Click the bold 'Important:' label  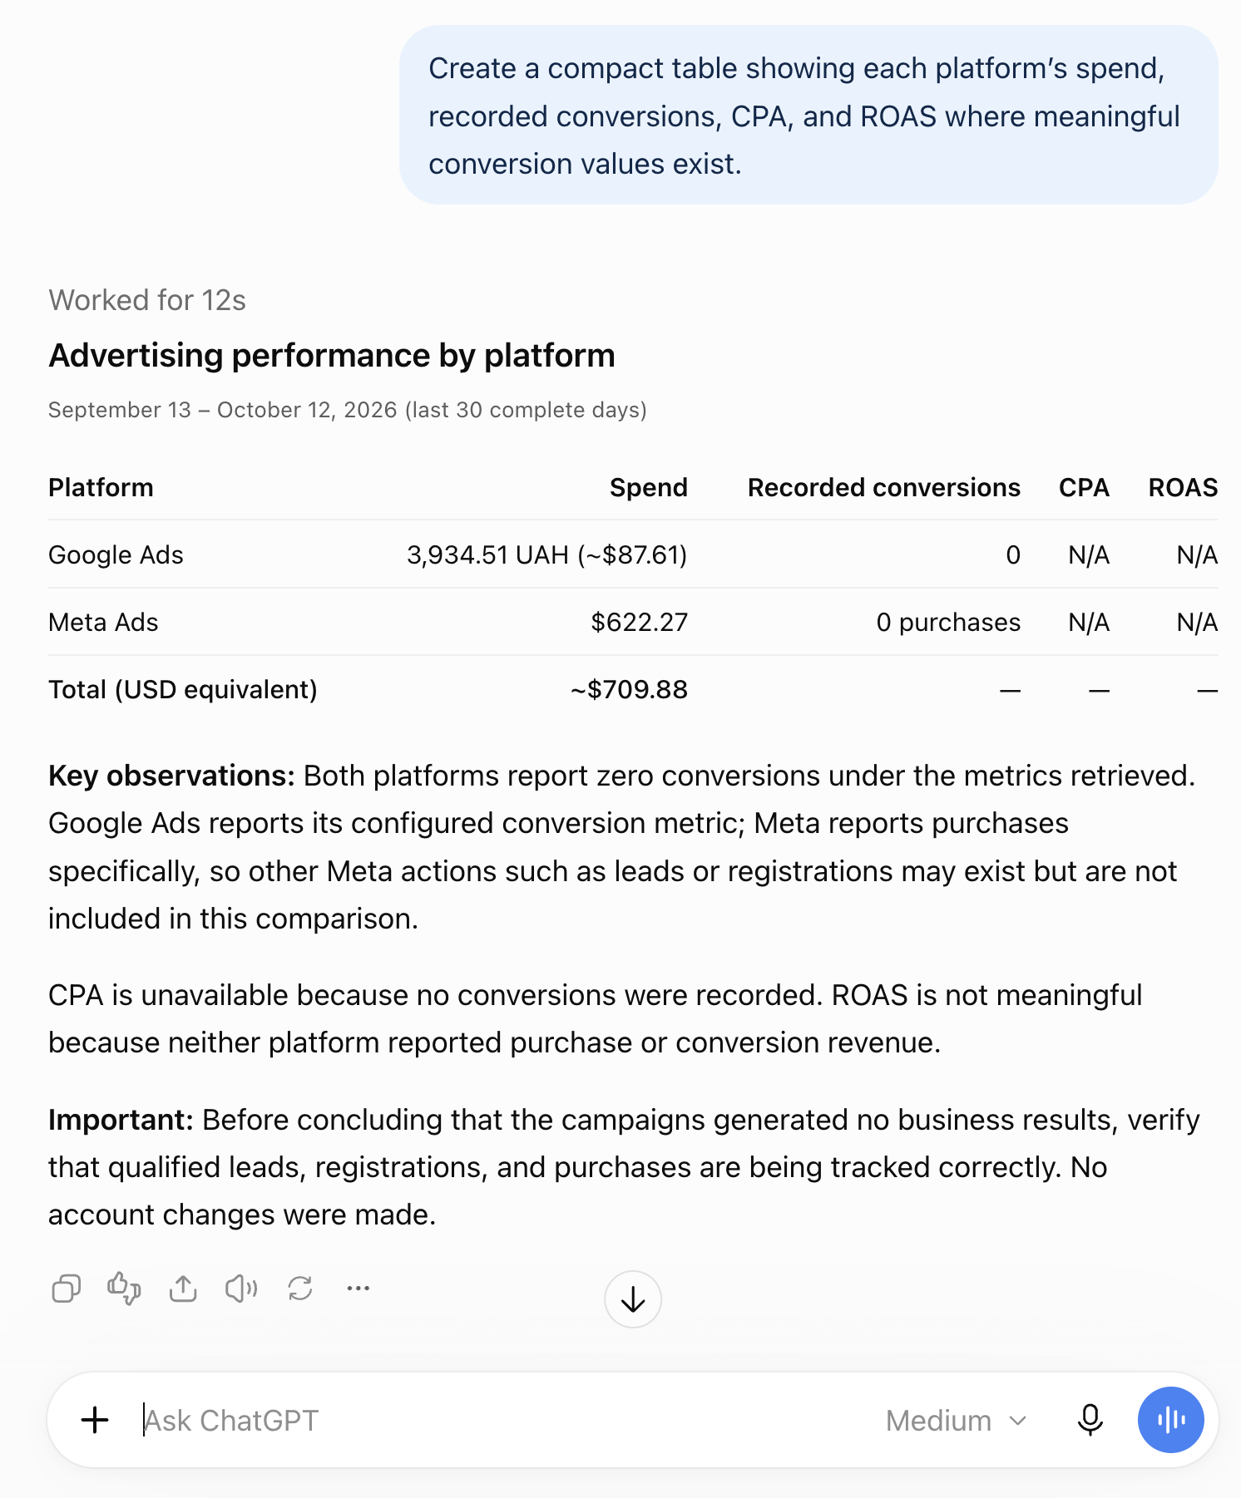(x=121, y=1120)
